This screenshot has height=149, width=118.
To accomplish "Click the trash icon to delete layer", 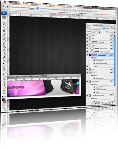I will pyautogui.click(x=112, y=103).
